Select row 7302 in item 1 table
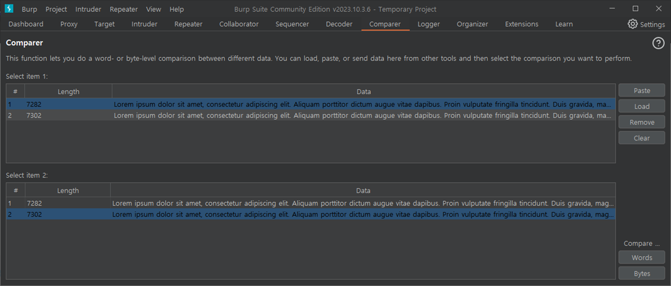 point(310,115)
